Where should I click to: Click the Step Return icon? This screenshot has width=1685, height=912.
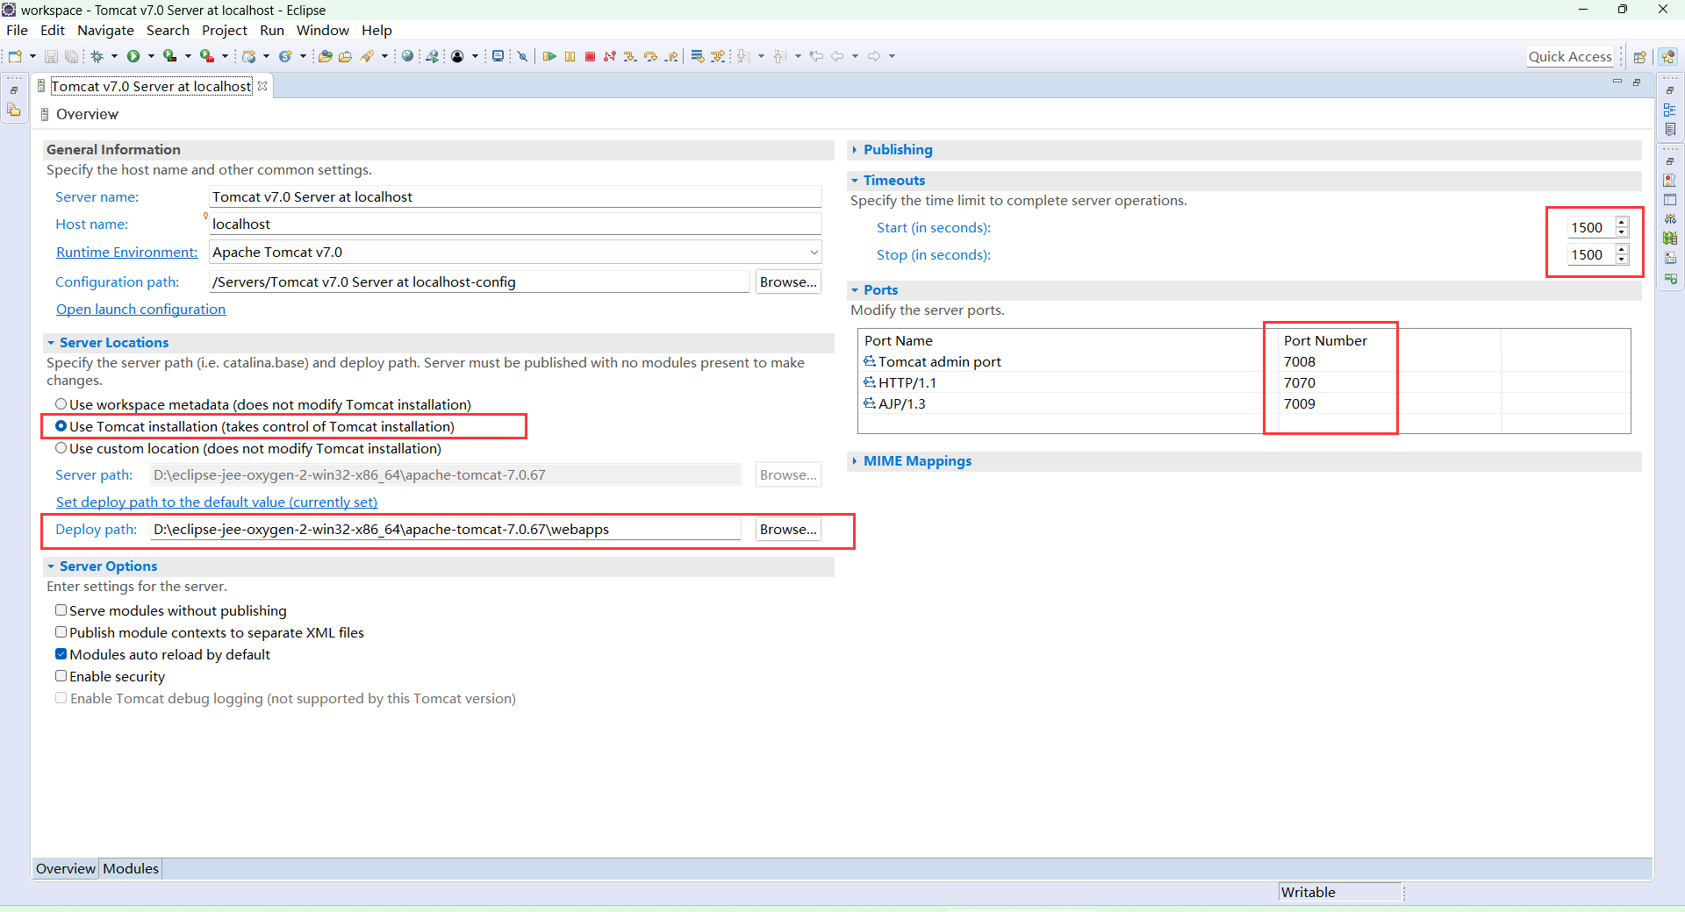pos(671,56)
